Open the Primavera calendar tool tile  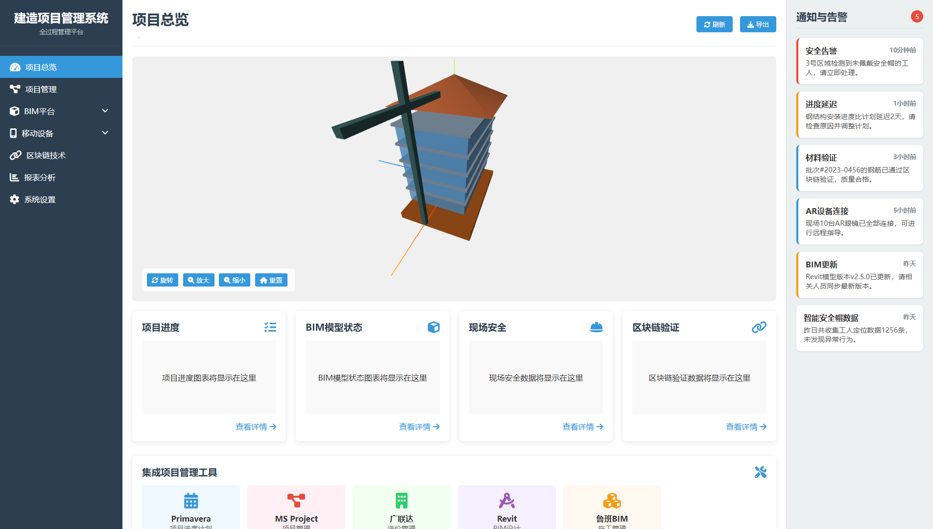[191, 507]
